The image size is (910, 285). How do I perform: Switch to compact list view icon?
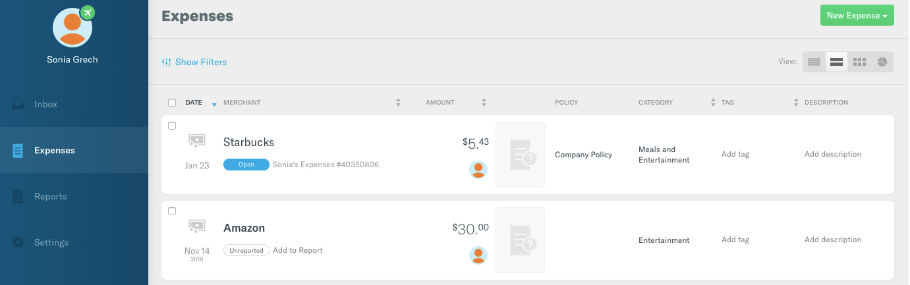click(x=814, y=62)
